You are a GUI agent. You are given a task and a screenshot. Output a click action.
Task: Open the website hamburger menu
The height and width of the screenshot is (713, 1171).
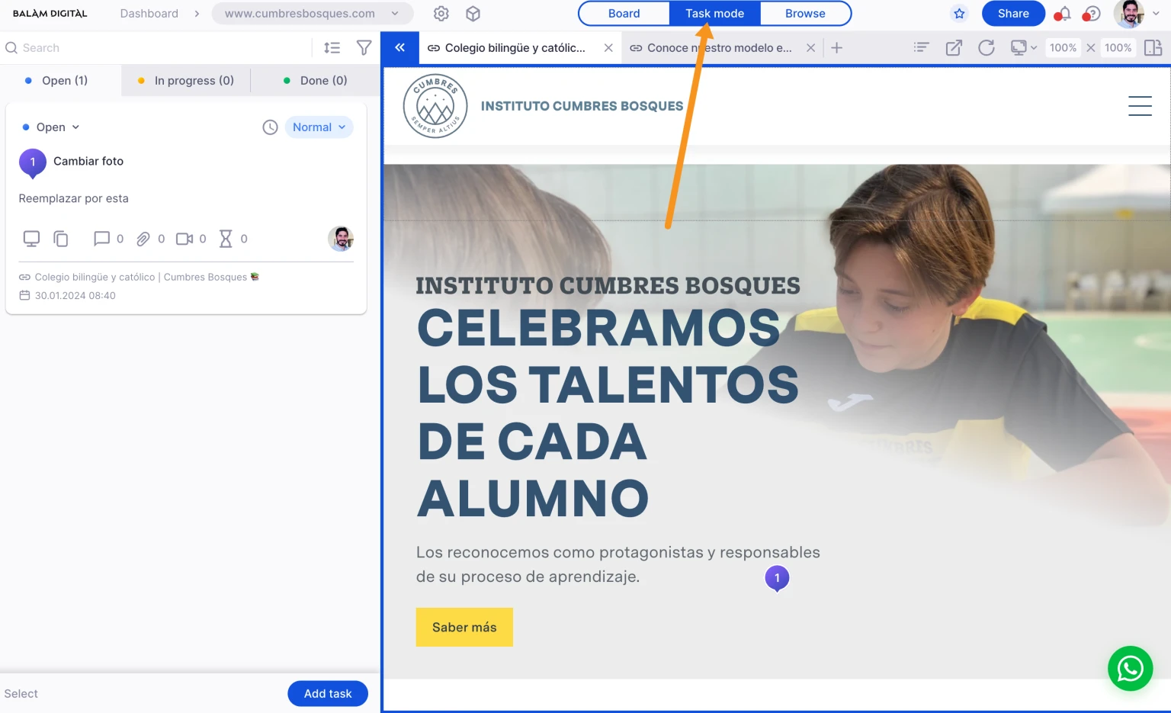[x=1140, y=106]
